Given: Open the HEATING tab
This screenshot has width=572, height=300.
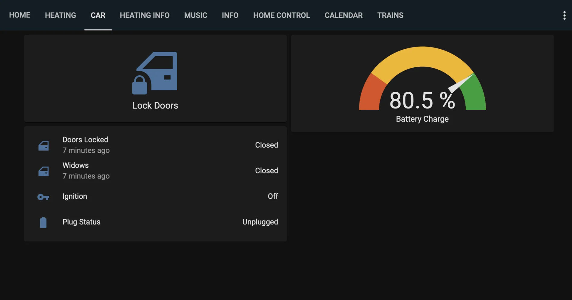Looking at the screenshot, I should pyautogui.click(x=61, y=15).
